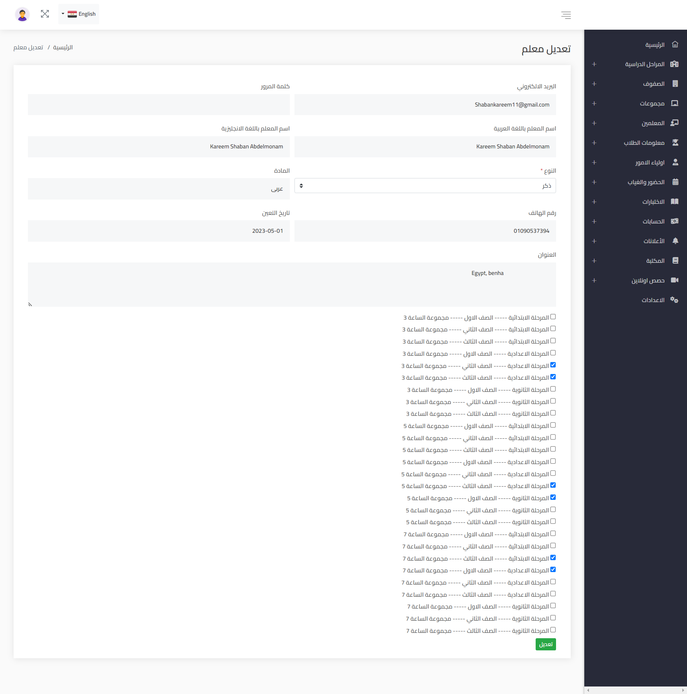The height and width of the screenshot is (694, 687).
Task: Click the gears icon for الاعدادات
Action: (674, 300)
